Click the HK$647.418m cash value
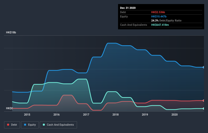The height and width of the screenshot is (133, 208). point(160,25)
